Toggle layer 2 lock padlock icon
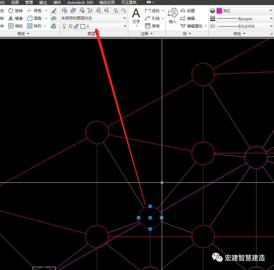The image size is (274, 270). pos(76,26)
